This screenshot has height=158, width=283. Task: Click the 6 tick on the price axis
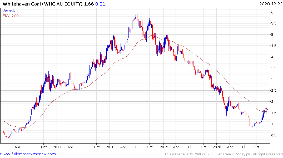(x=272, y=12)
